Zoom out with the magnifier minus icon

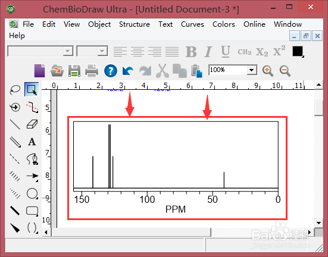click(x=285, y=71)
